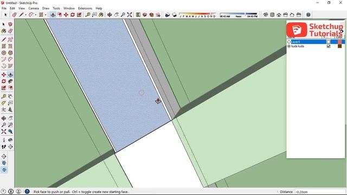
Task: Enable visibility checkbox for Layer0
Action: pyautogui.click(x=329, y=42)
